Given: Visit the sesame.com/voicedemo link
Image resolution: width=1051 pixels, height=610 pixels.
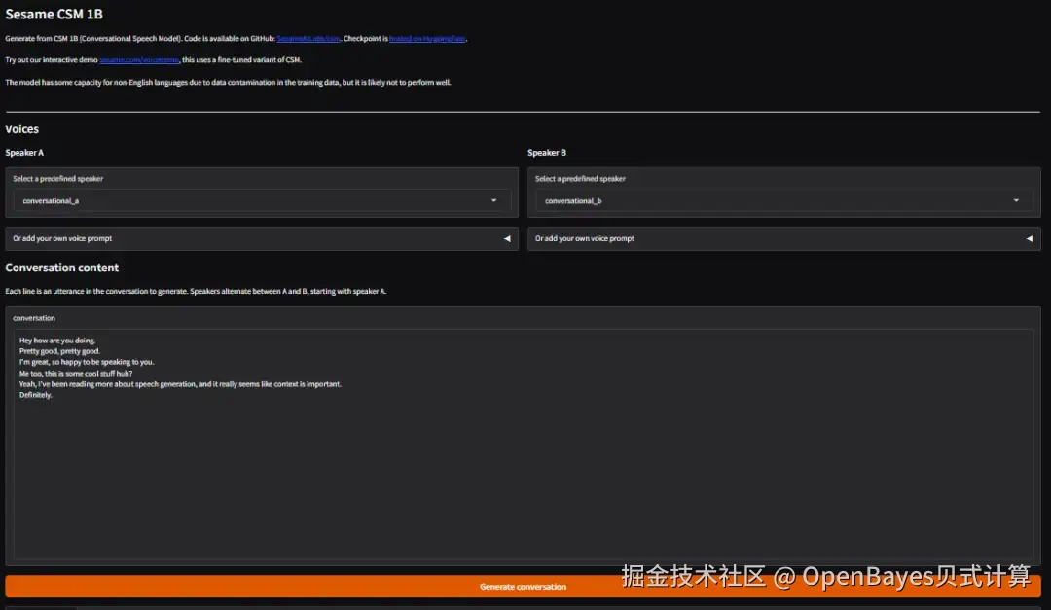Looking at the screenshot, I should (x=139, y=60).
